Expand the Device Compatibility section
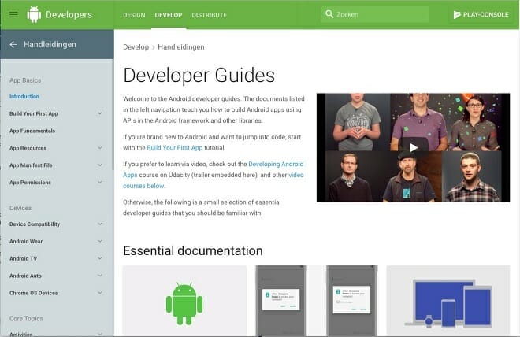The height and width of the screenshot is (337, 520). [x=100, y=224]
